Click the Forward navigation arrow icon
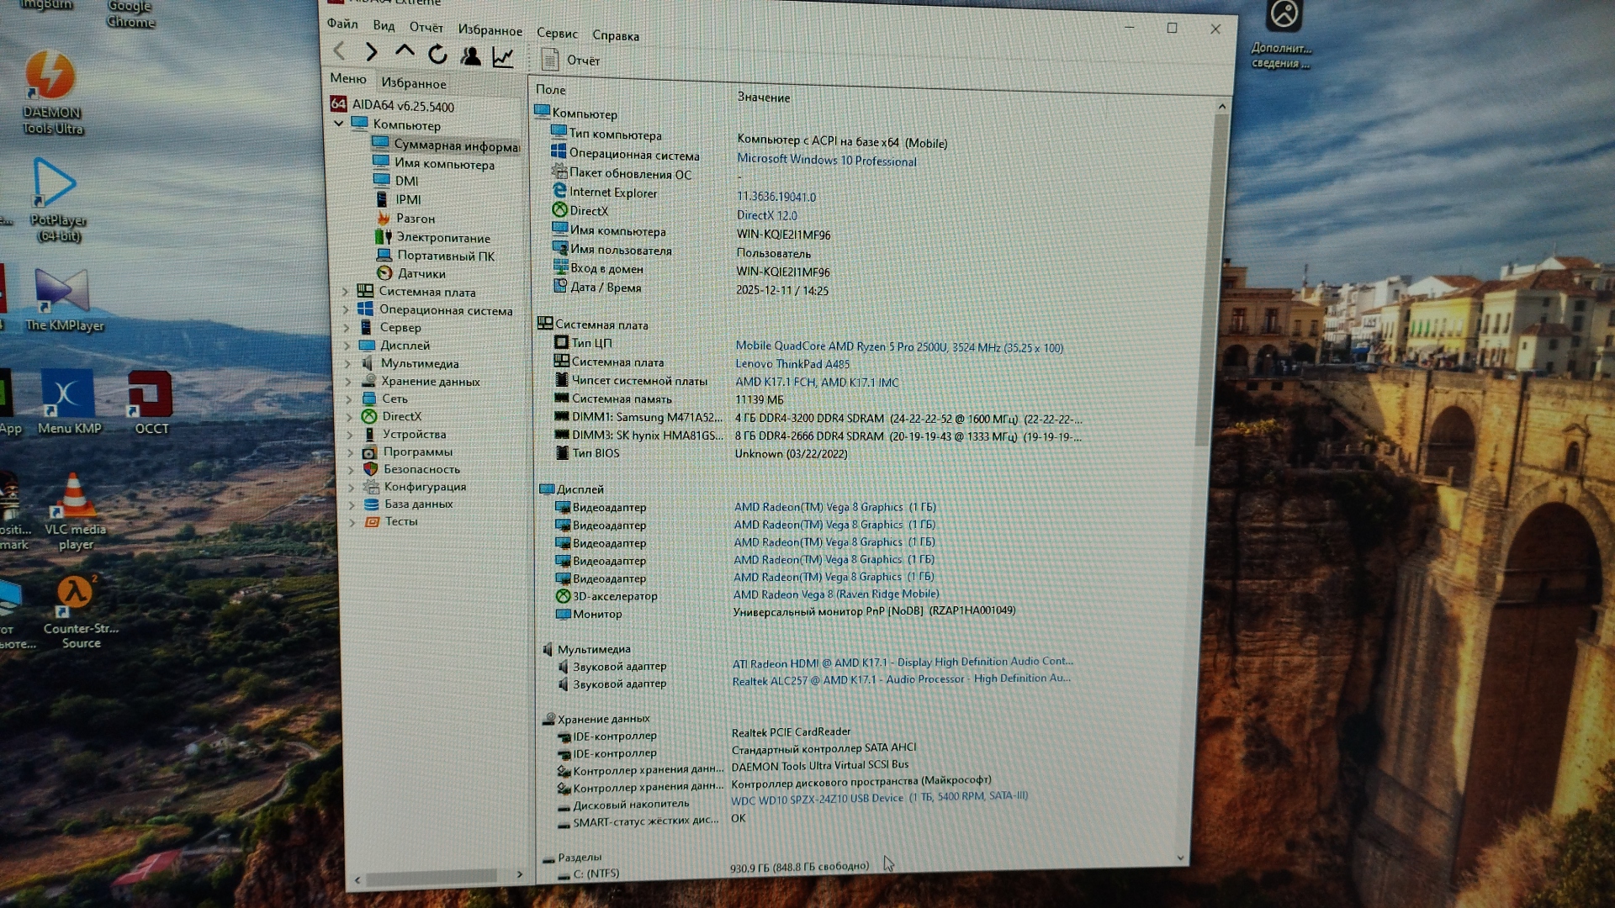The image size is (1615, 908). (371, 52)
